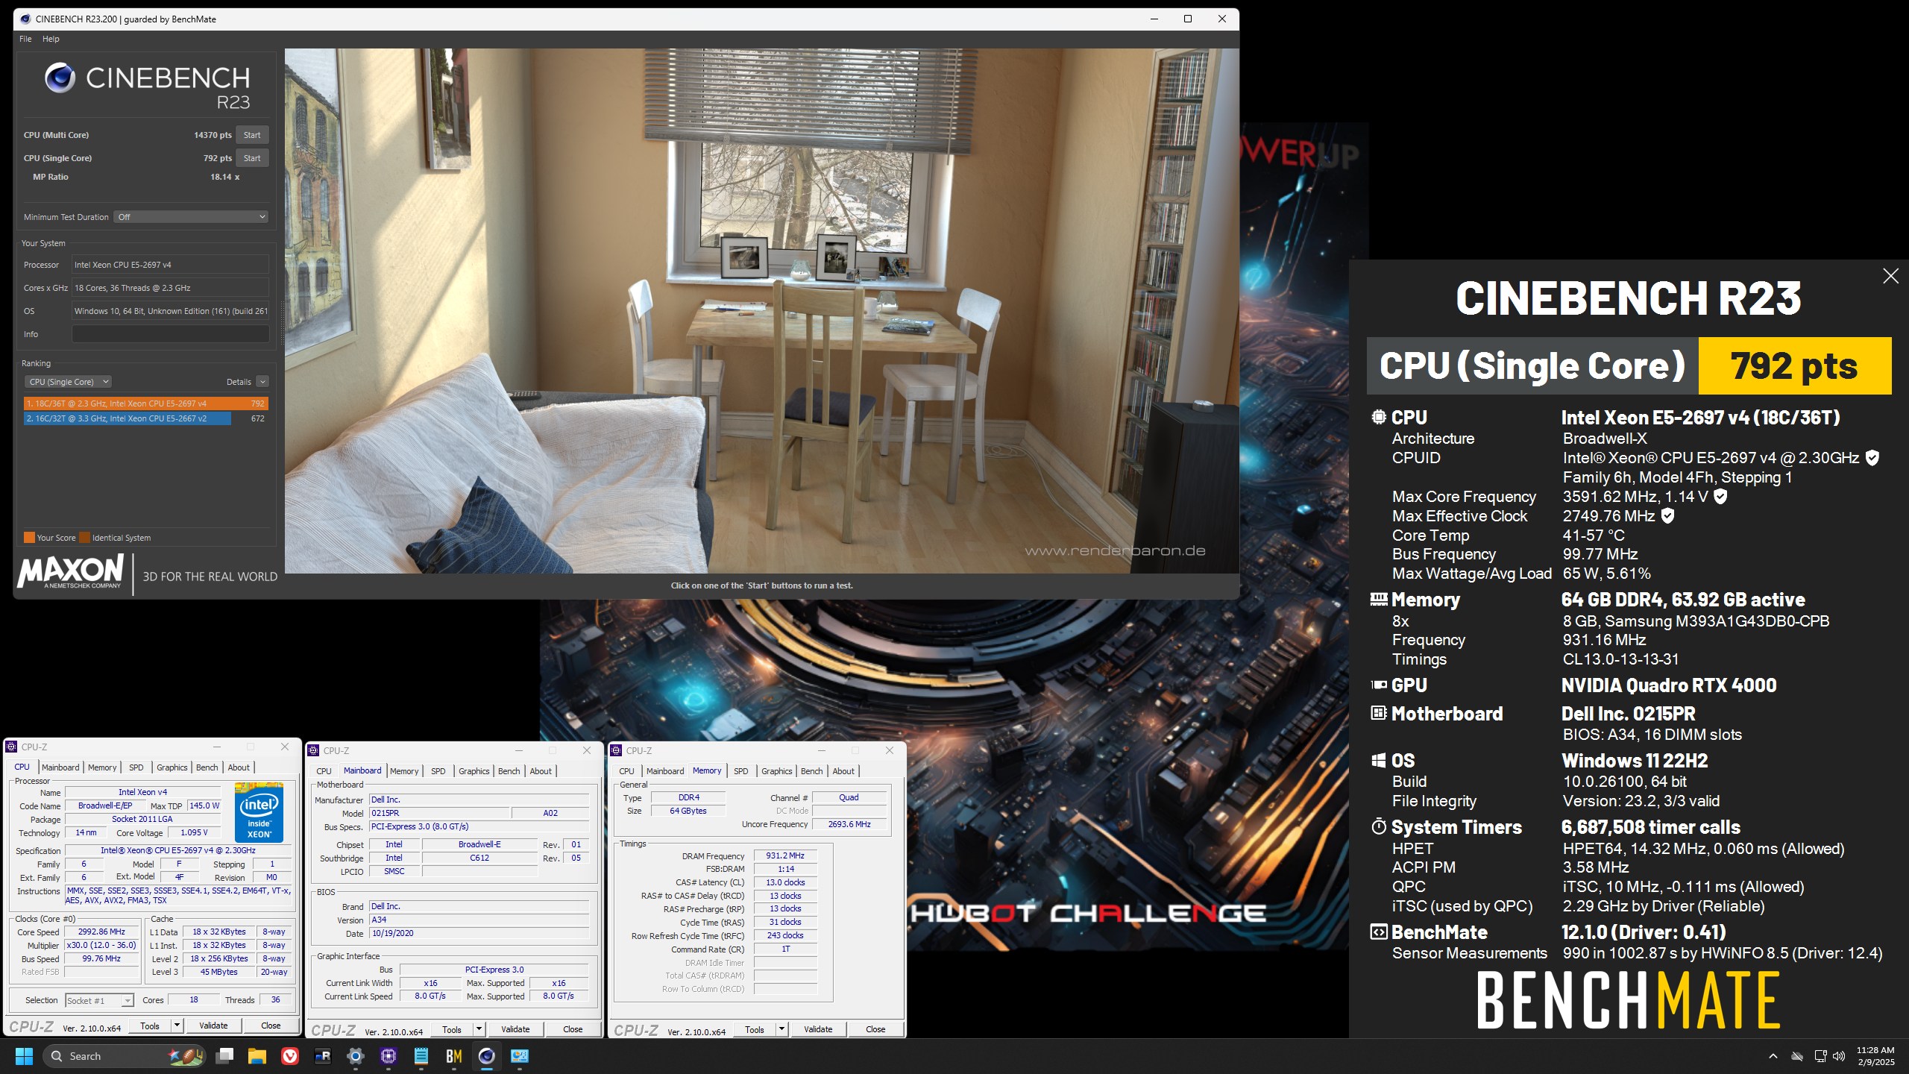Select the E5-2667 v2 ranking row
1909x1074 pixels.
click(x=145, y=418)
